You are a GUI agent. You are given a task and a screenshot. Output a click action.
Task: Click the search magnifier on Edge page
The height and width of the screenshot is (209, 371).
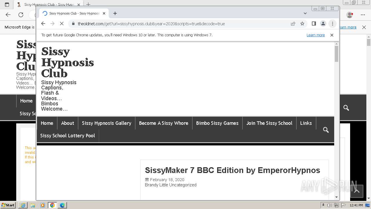346,108
